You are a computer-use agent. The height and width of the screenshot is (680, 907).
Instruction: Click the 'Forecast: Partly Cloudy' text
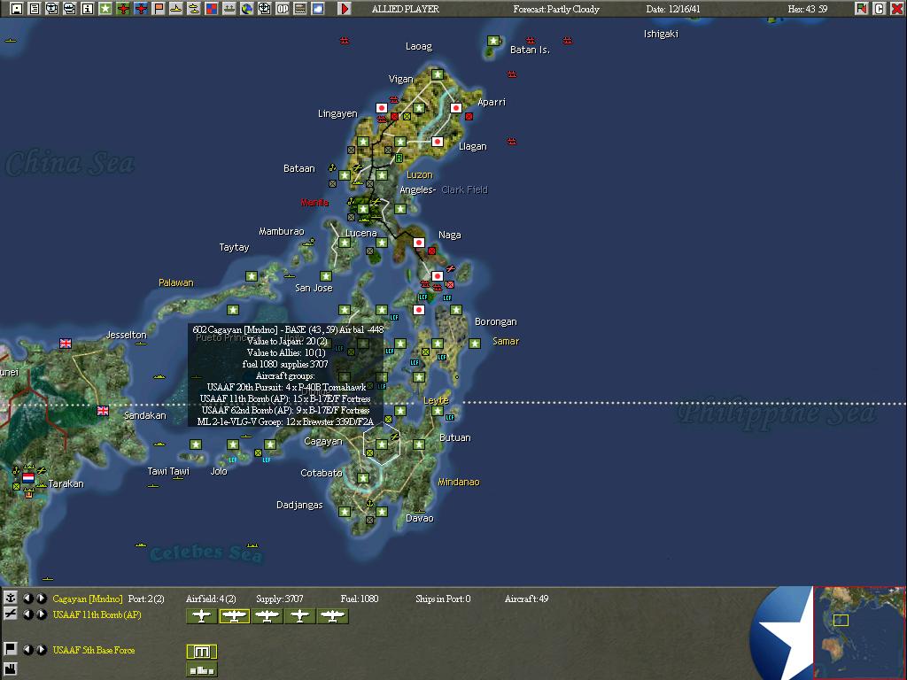click(556, 9)
